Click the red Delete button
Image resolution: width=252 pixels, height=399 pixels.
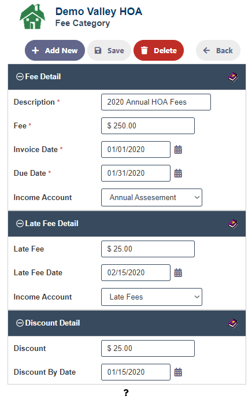tap(159, 50)
